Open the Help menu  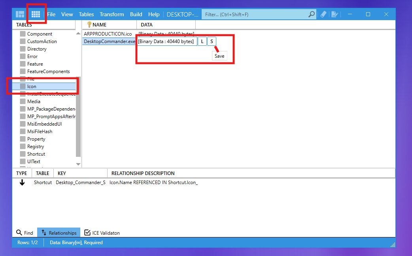coord(154,15)
